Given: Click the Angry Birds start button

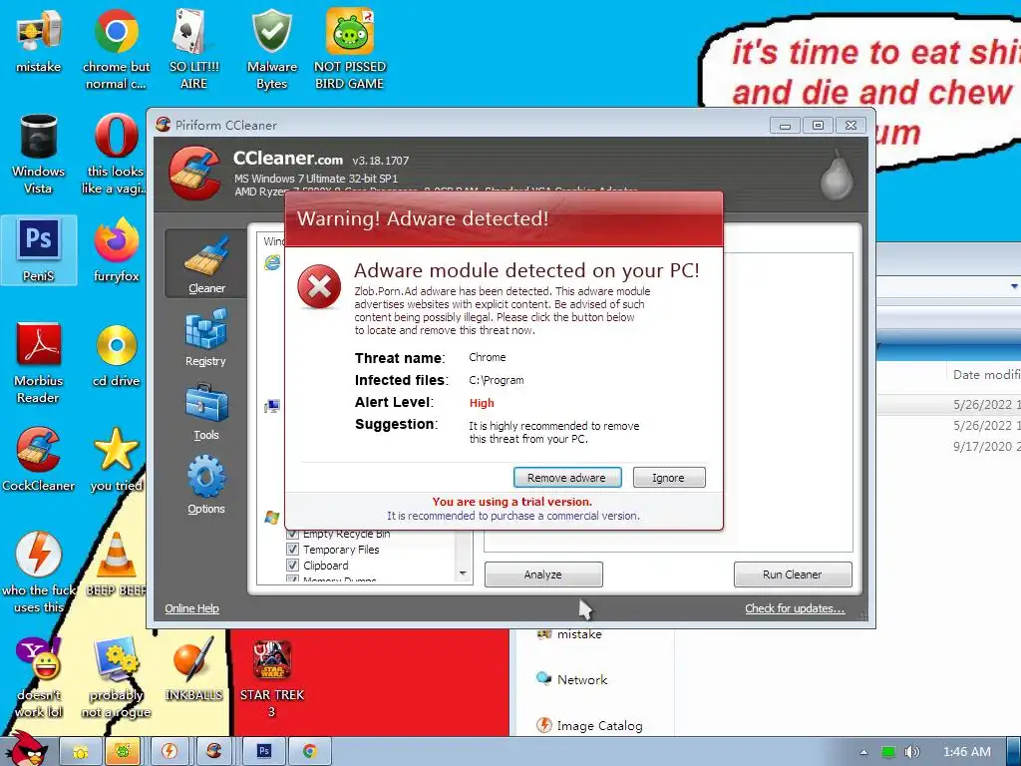Looking at the screenshot, I should [x=28, y=748].
